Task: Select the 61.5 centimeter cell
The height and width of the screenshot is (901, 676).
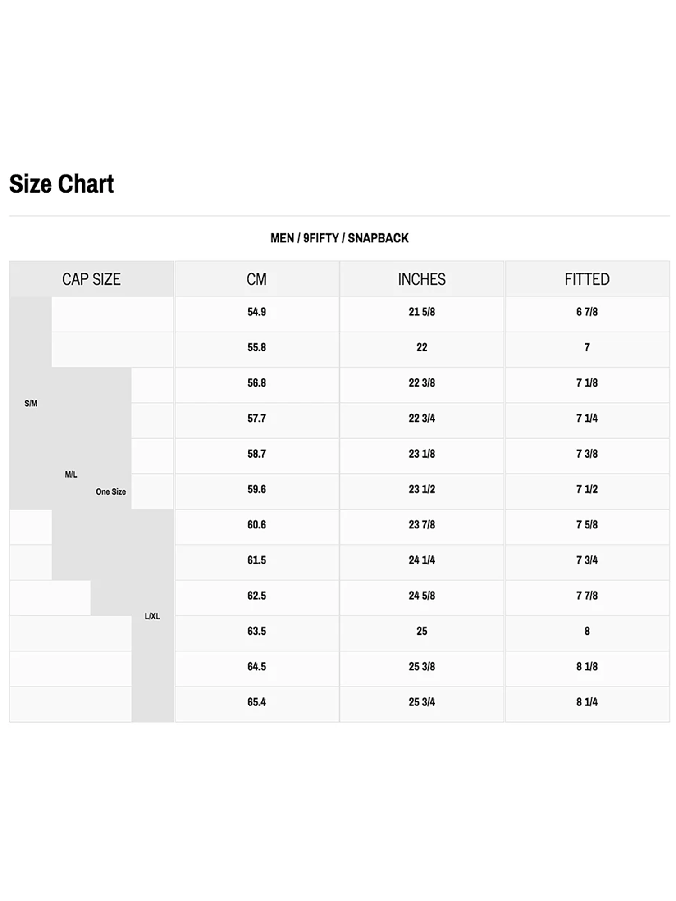Action: (x=256, y=560)
